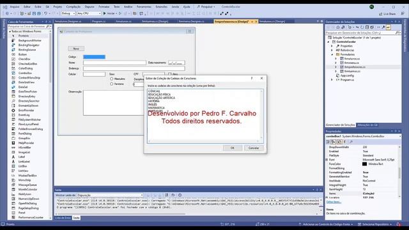Click the Editar Itens link in Properties
Image resolution: width=409 pixels, height=230 pixels.
click(x=334, y=202)
